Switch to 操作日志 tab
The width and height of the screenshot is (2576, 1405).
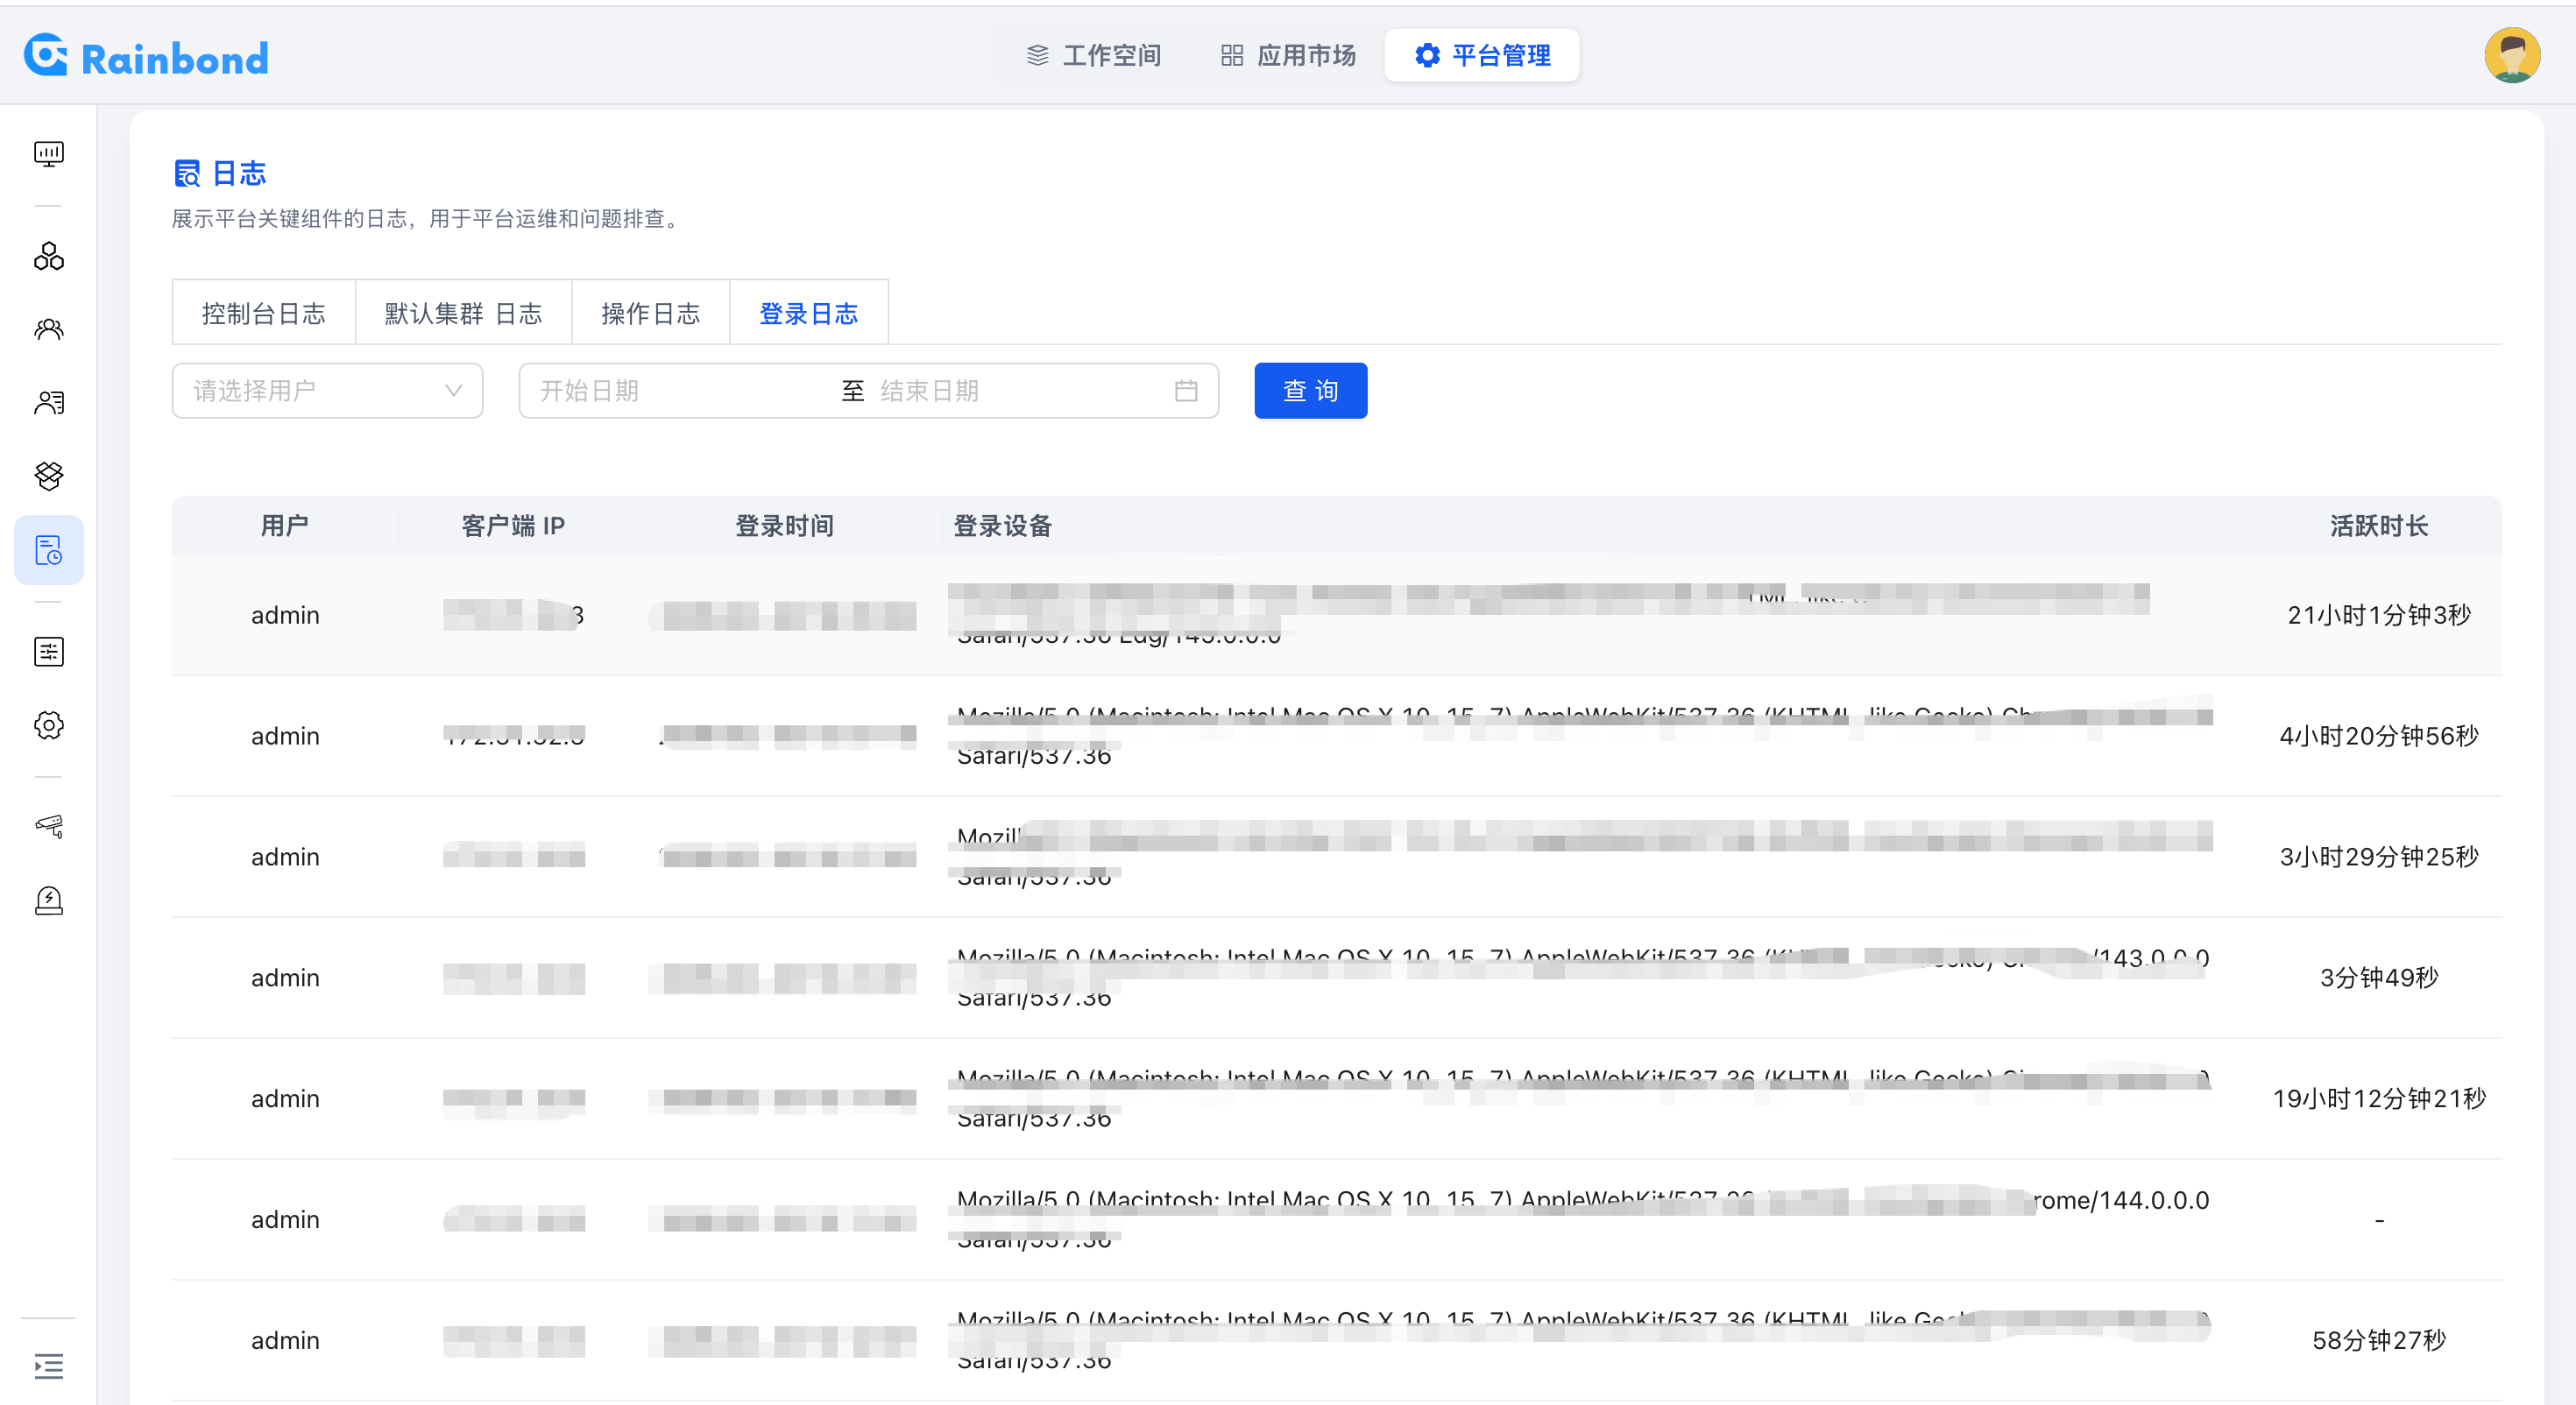point(650,314)
